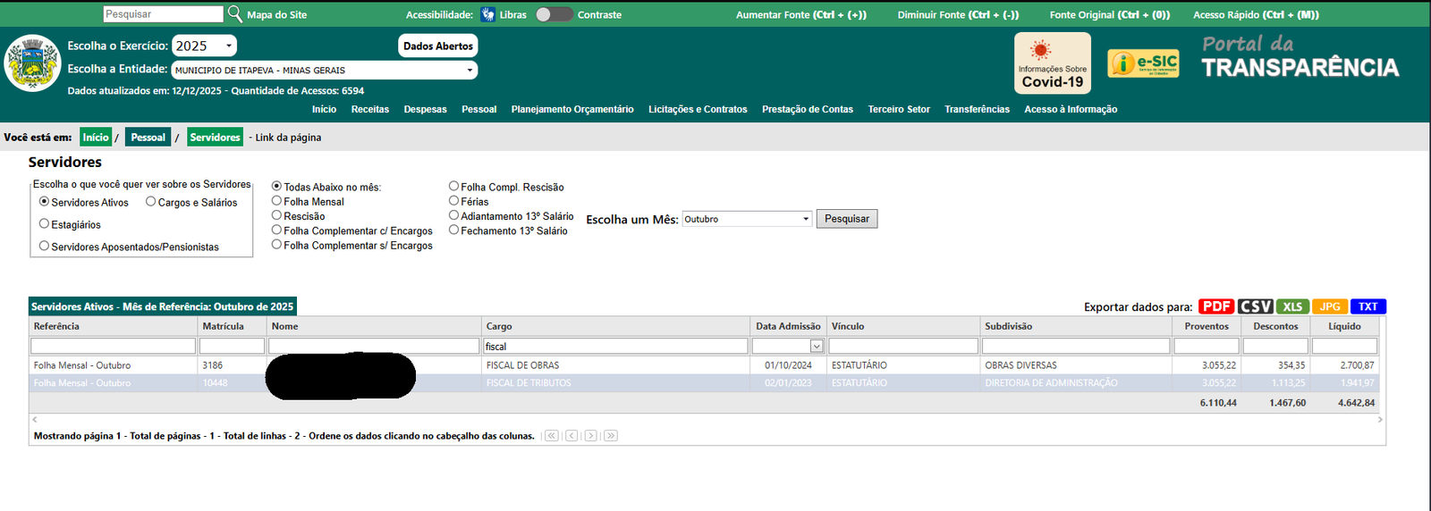Click the Pesquisar button next to month
The height and width of the screenshot is (511, 1431).
click(847, 219)
